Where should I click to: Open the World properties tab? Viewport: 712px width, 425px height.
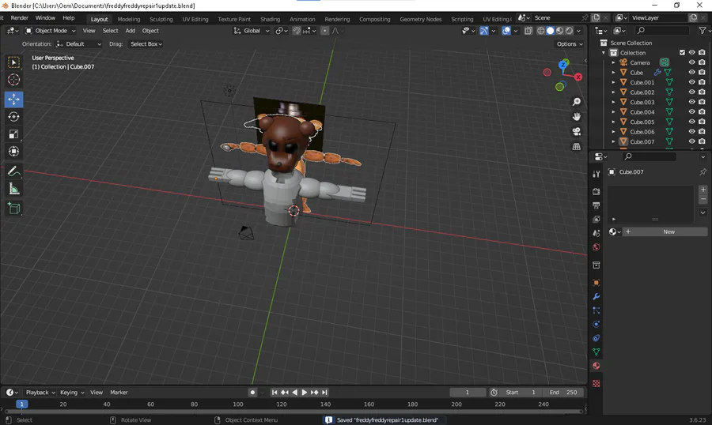[x=596, y=247]
